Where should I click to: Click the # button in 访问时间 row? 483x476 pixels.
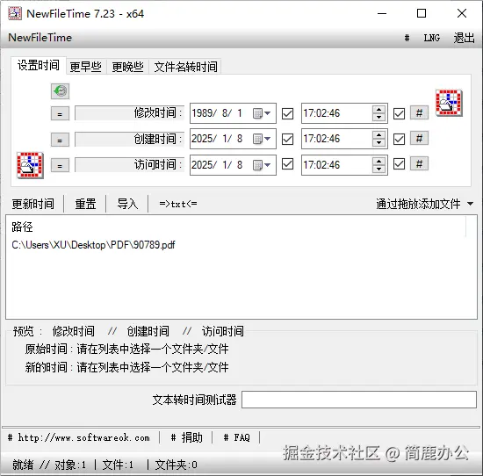click(x=419, y=163)
